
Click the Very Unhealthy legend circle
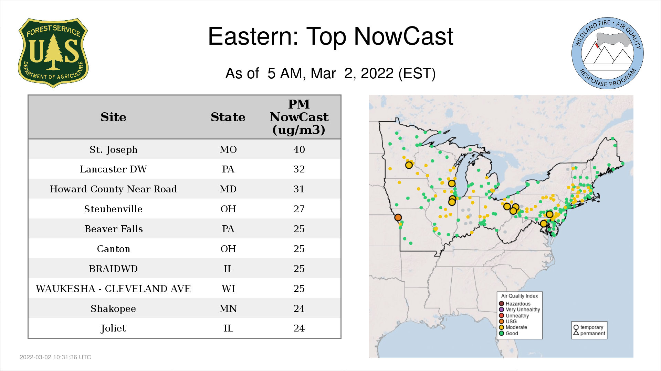[502, 310]
